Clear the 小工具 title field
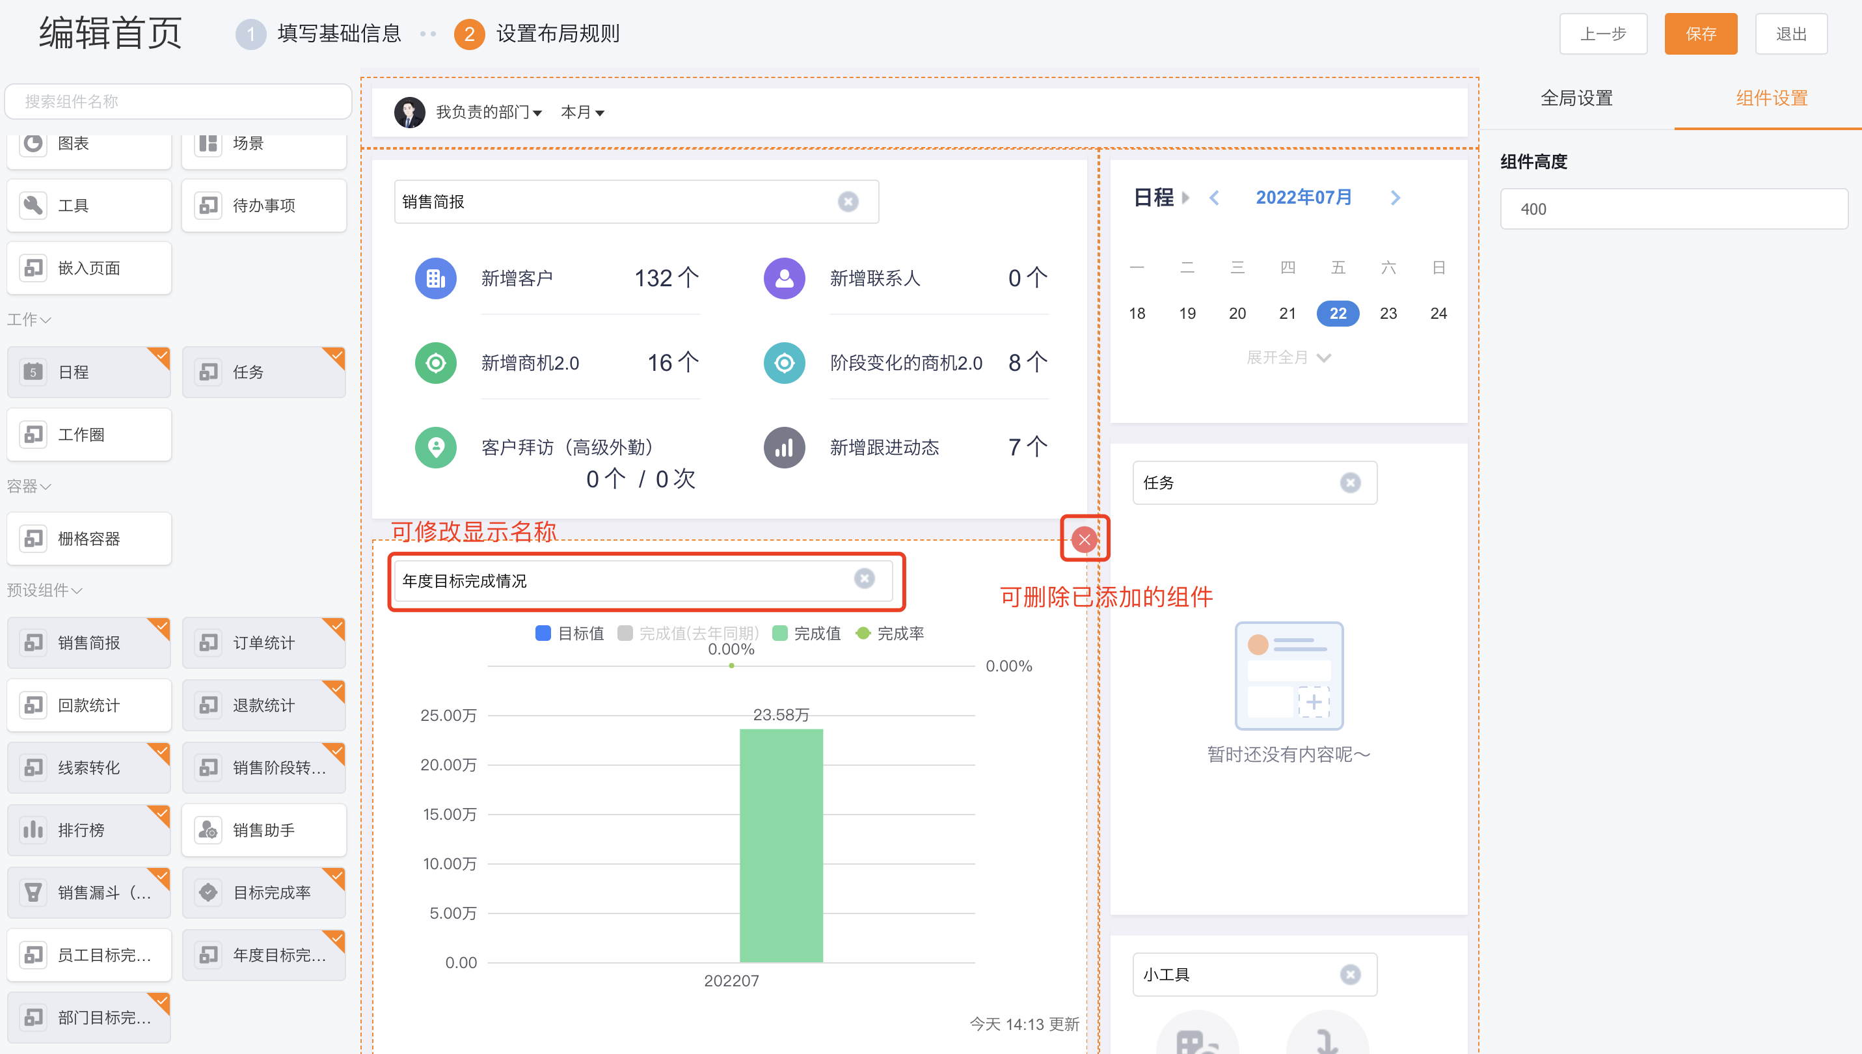 click(x=1349, y=975)
